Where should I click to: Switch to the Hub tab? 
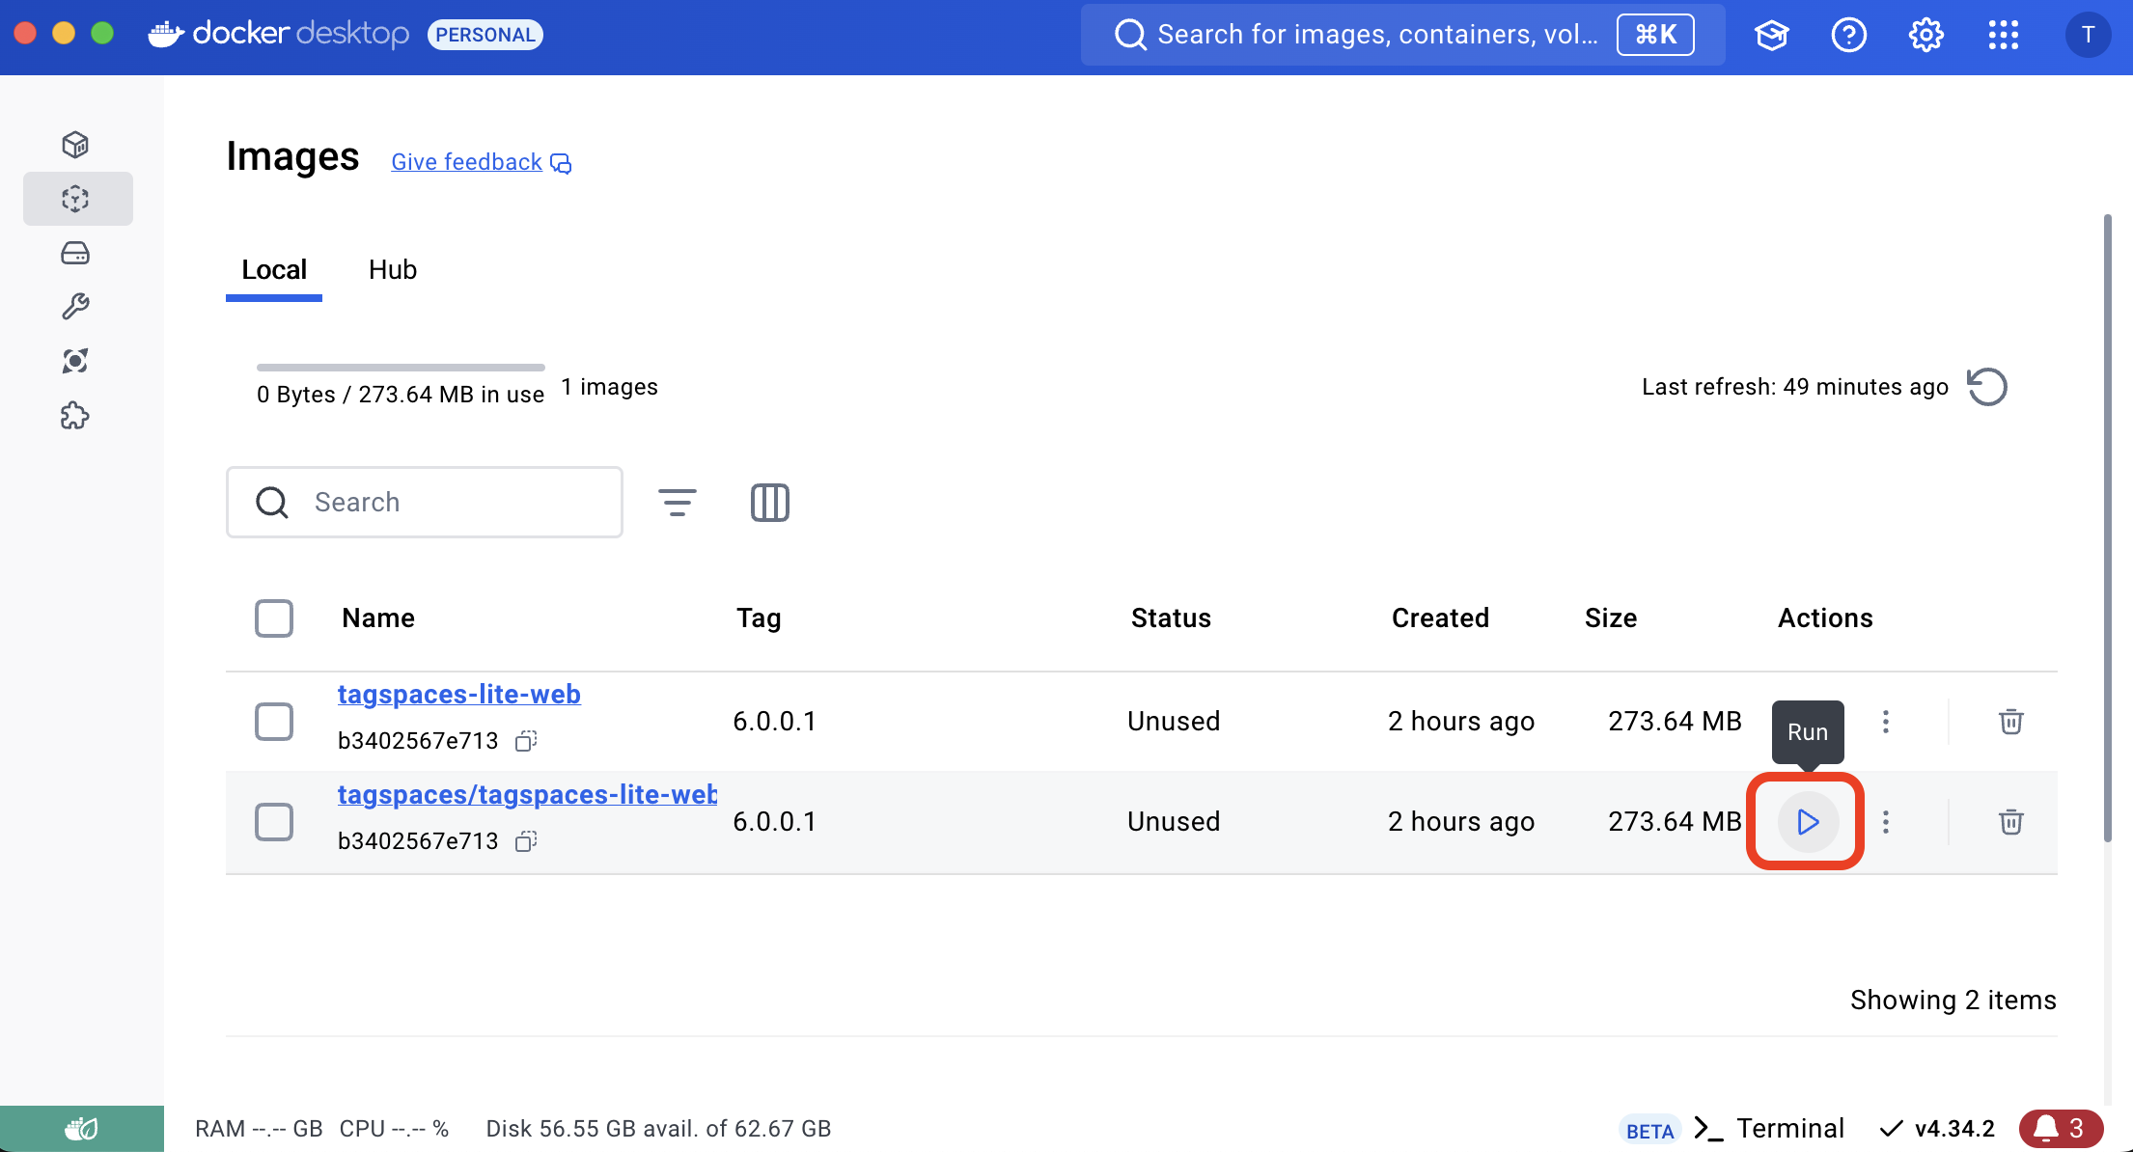393,269
